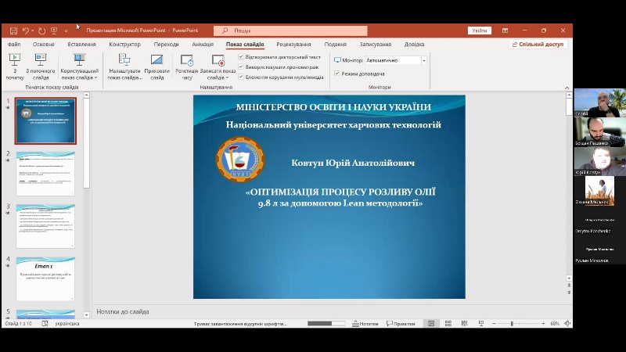Expand the Custom Slide Show dropdown
Viewport: 626px width, 352px height.
click(x=79, y=77)
